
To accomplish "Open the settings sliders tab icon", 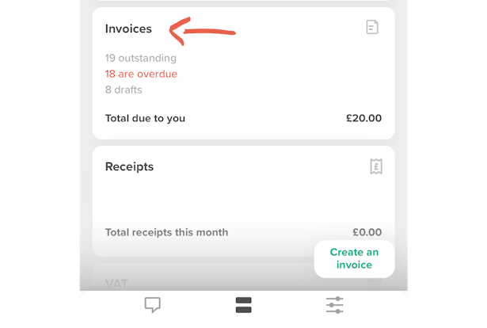I will point(334,305).
